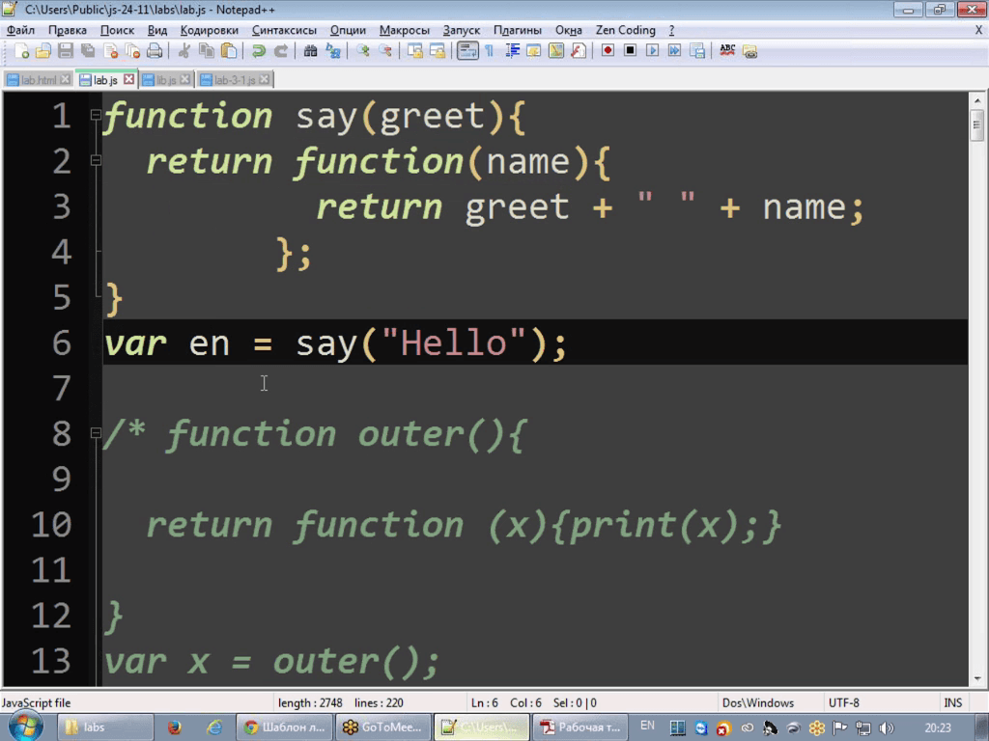Toggle show all characters pilcrow icon

pos(490,51)
